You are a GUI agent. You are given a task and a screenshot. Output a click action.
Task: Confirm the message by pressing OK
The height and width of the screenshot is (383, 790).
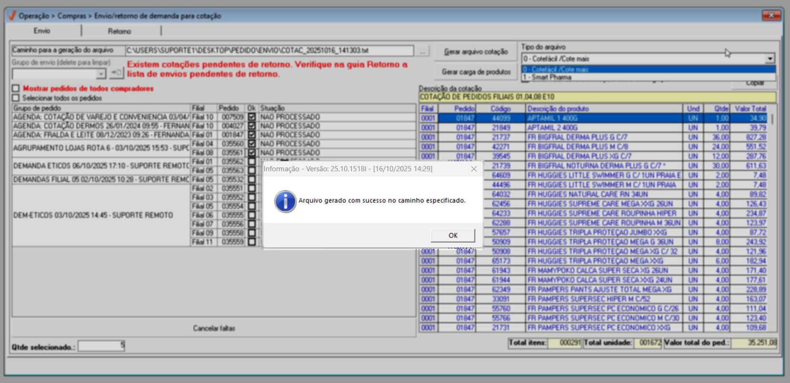[x=453, y=236]
